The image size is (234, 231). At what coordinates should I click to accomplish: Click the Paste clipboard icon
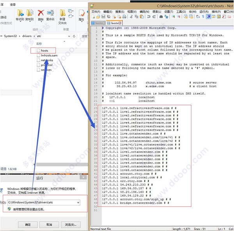(142, 17)
